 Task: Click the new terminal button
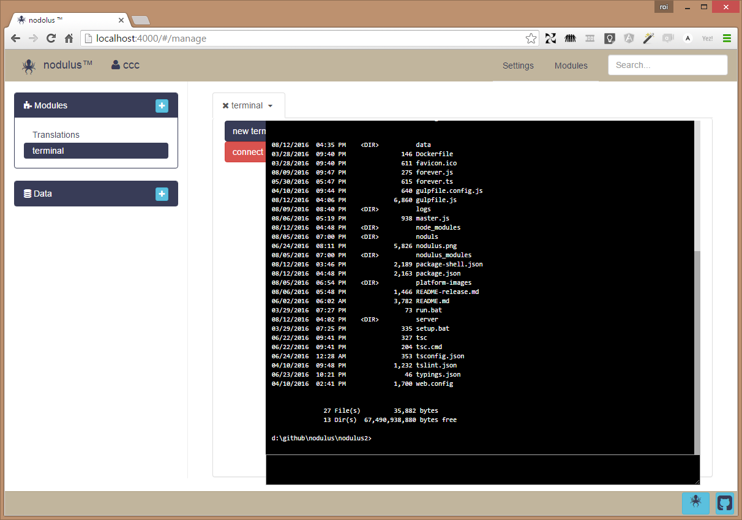point(245,131)
